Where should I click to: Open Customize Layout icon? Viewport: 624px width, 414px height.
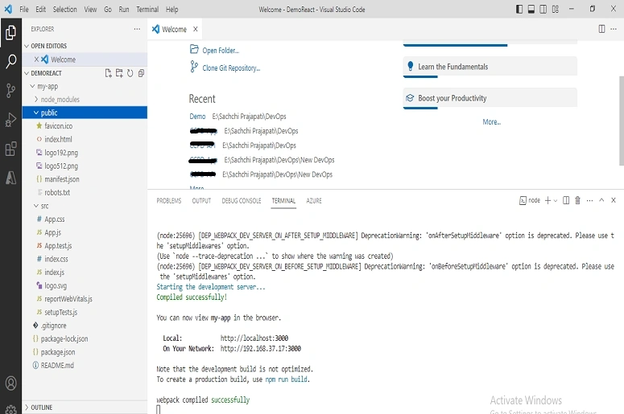click(555, 9)
